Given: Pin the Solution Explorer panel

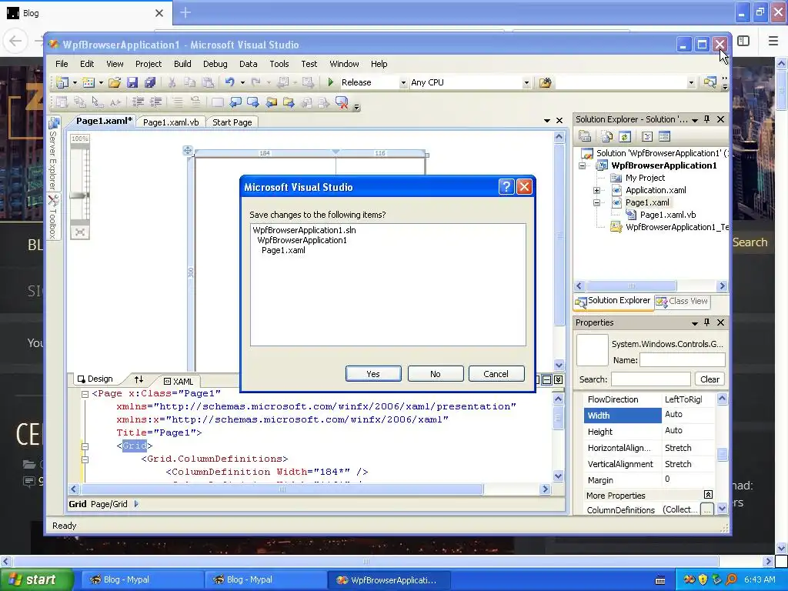Looking at the screenshot, I should (x=706, y=119).
